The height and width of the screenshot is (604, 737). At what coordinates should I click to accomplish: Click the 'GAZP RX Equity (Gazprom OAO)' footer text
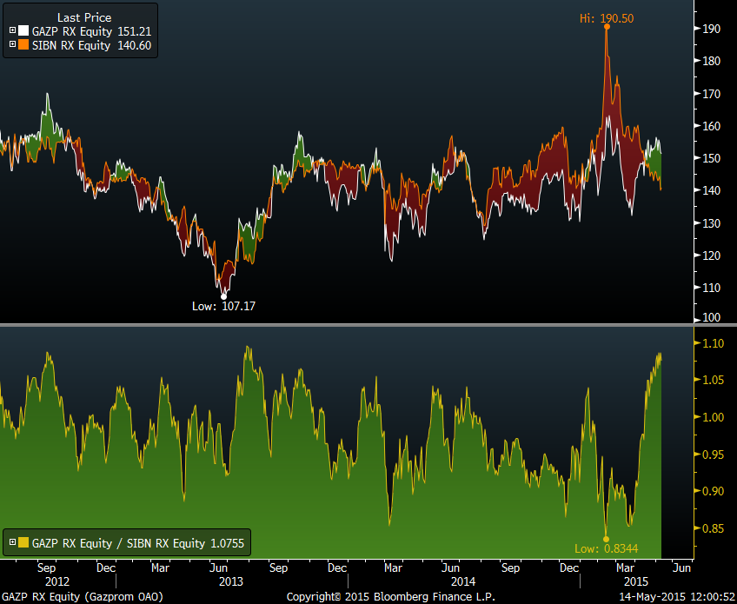[83, 597]
